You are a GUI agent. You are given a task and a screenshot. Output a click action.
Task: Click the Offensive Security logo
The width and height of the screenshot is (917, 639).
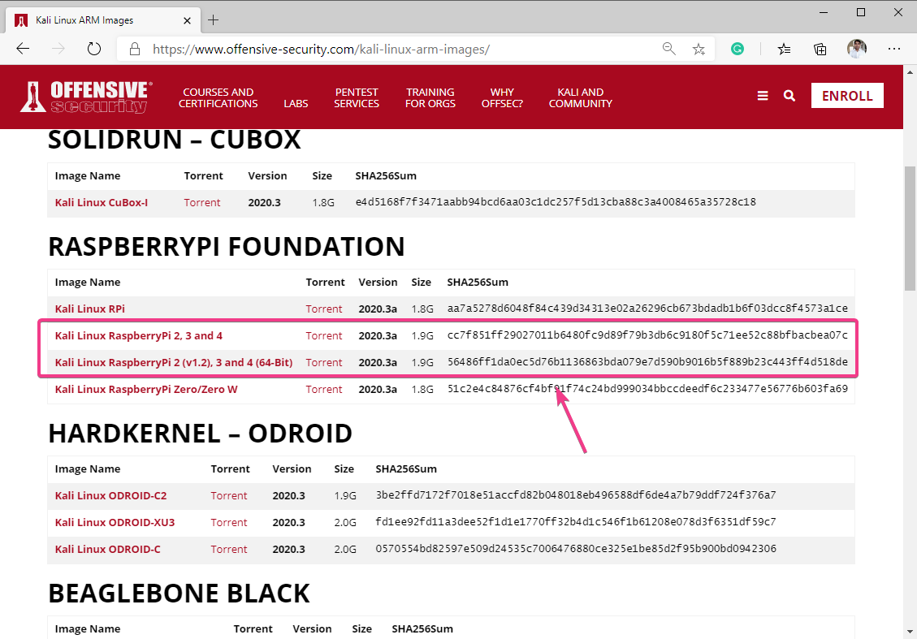(87, 97)
